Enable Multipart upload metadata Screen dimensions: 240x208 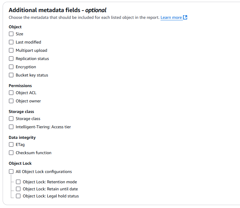(x=11, y=50)
